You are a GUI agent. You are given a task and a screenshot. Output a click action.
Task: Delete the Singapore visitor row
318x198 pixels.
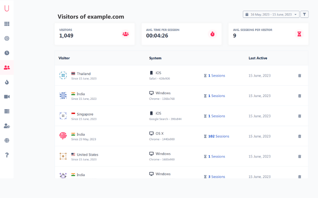(x=300, y=116)
